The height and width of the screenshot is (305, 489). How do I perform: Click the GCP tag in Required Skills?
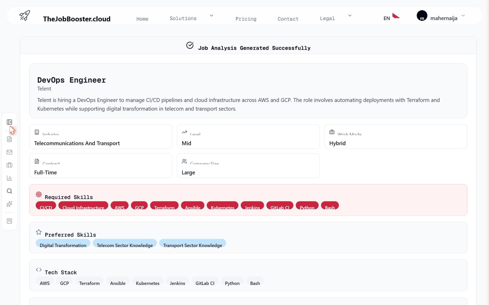pos(139,205)
